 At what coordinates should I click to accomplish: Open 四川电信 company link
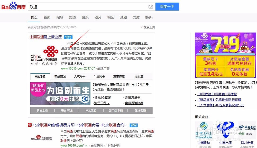pyautogui.click(x=247, y=143)
